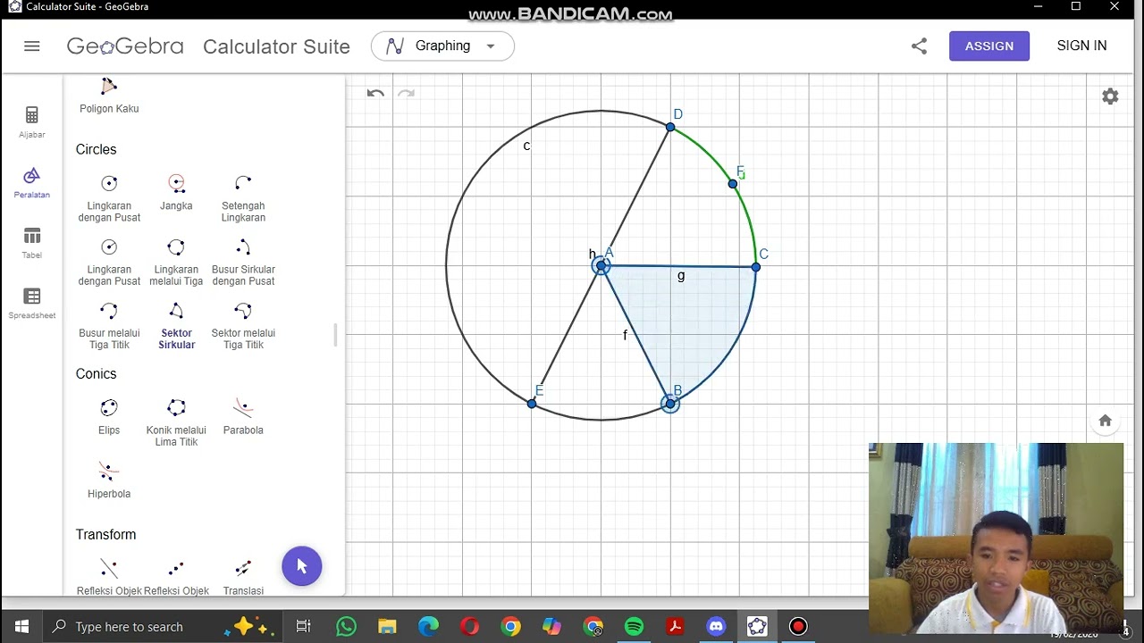The height and width of the screenshot is (643, 1144).
Task: Click point E on the circle
Action: [532, 404]
